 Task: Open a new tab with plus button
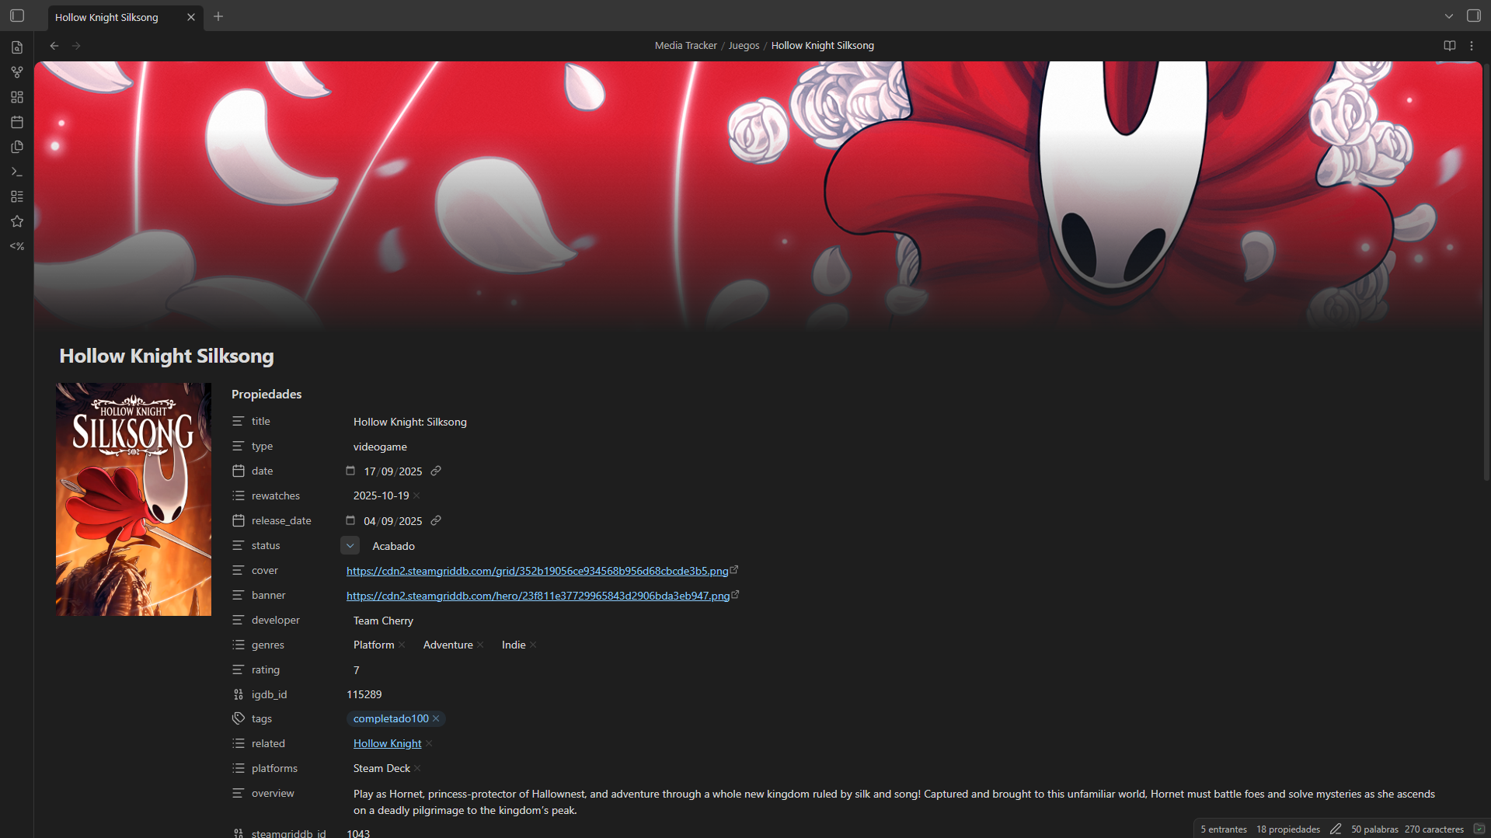[x=218, y=16]
